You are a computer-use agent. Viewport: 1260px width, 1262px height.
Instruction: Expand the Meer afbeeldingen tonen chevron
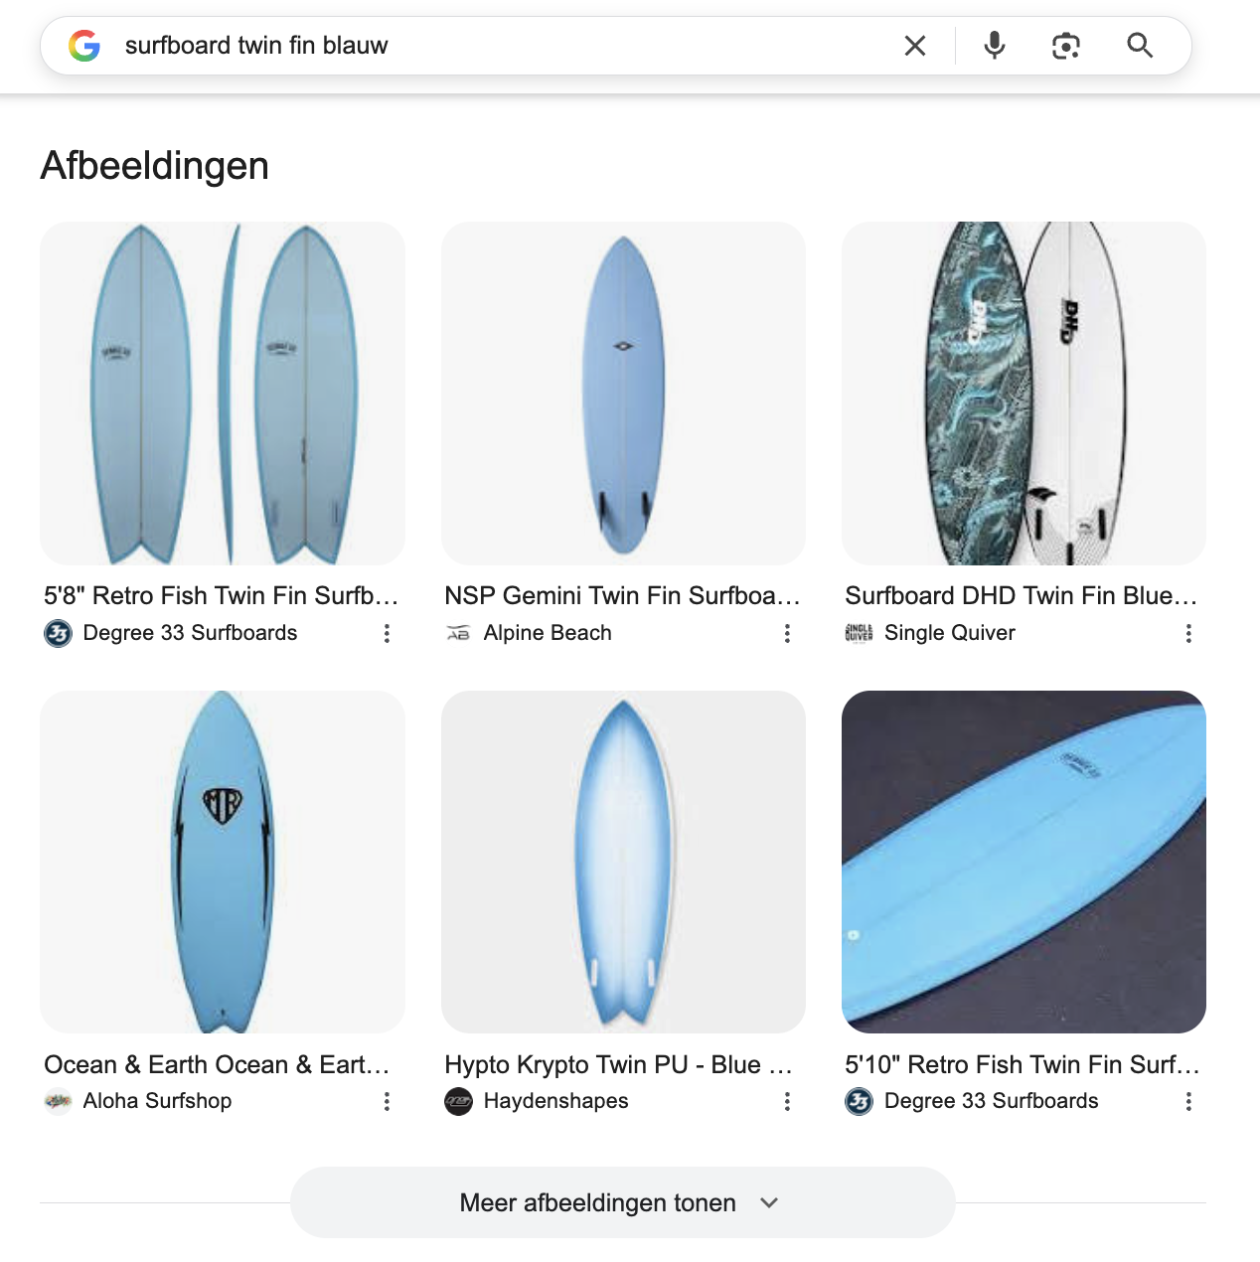pyautogui.click(x=768, y=1202)
